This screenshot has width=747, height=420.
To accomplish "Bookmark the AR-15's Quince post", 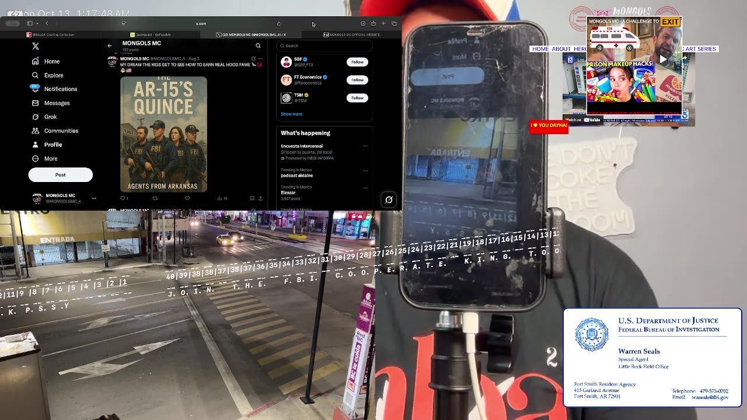I will 252,198.
